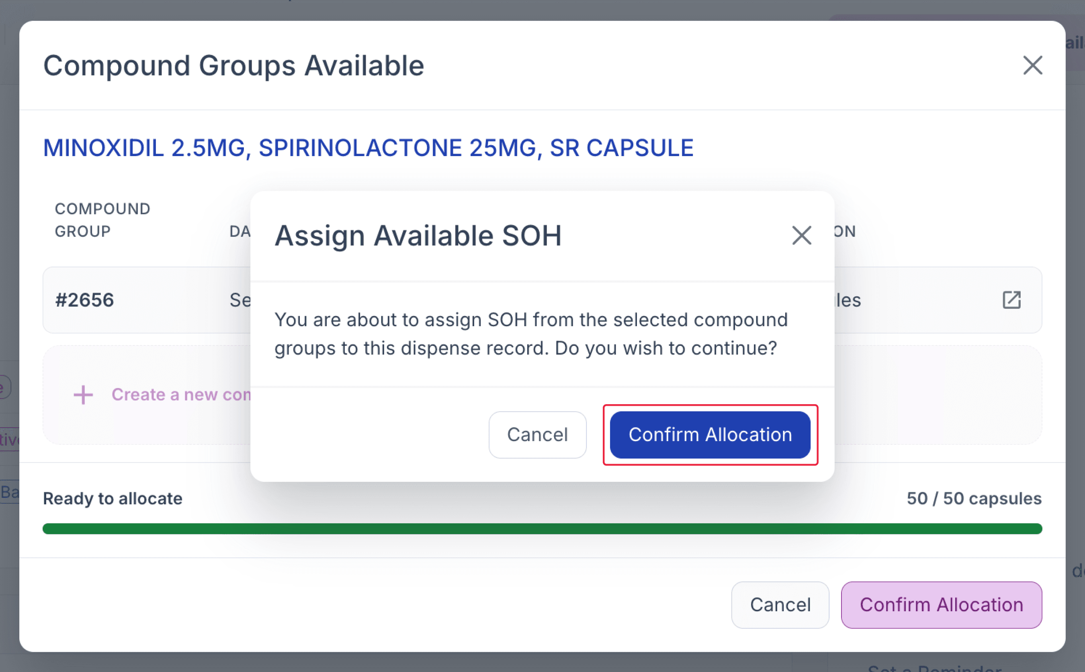1085x672 pixels.
Task: Click the plus icon to create a compound
Action: 83,395
